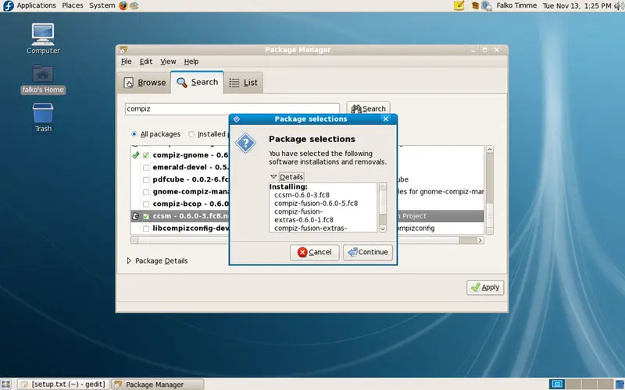Check the gnome-compiz-manager checkbox

coord(146,192)
